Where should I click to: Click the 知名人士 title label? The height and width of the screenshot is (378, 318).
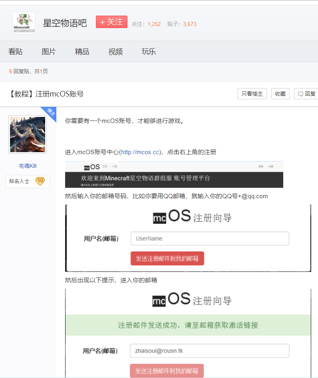(x=19, y=181)
